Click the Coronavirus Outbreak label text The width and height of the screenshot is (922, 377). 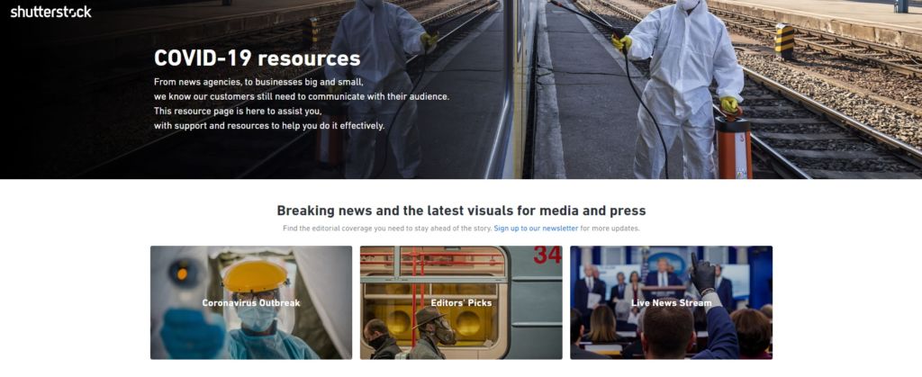coord(251,303)
